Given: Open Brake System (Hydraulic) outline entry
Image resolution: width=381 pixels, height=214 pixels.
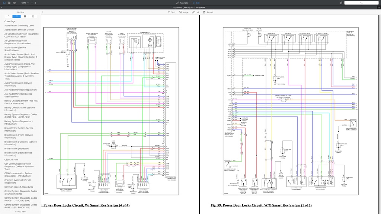Looking at the screenshot, I should point(20,143).
